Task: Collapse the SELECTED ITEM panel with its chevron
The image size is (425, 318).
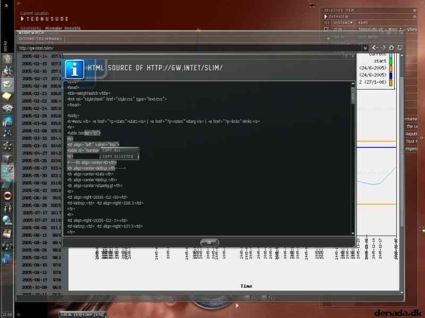Action: pyautogui.click(x=414, y=11)
